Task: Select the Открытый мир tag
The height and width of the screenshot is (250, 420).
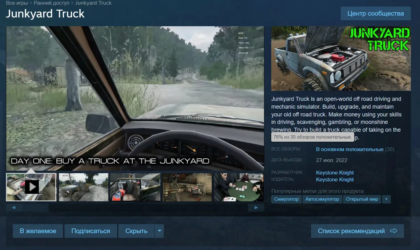Action: click(x=362, y=199)
